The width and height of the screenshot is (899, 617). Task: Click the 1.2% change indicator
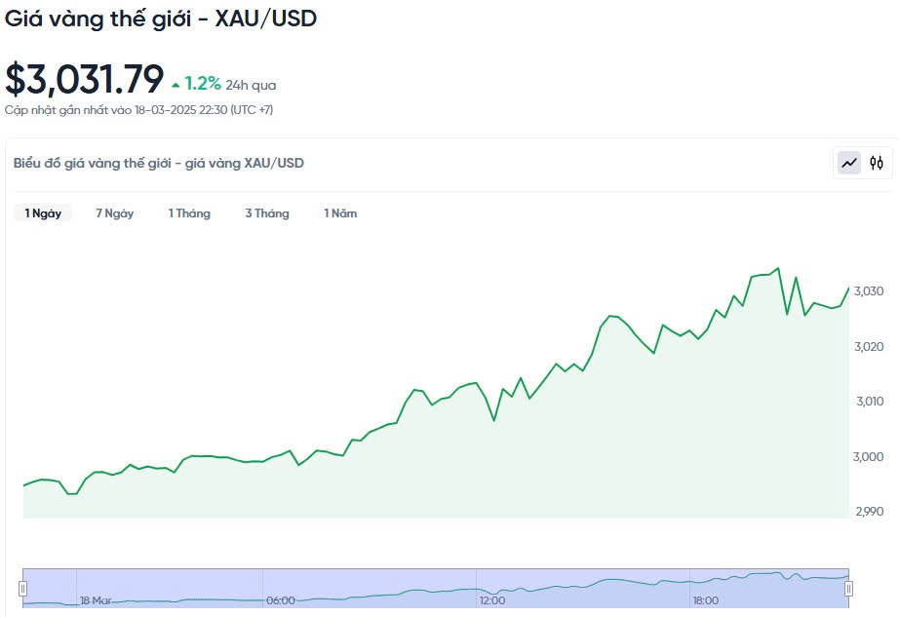[203, 84]
